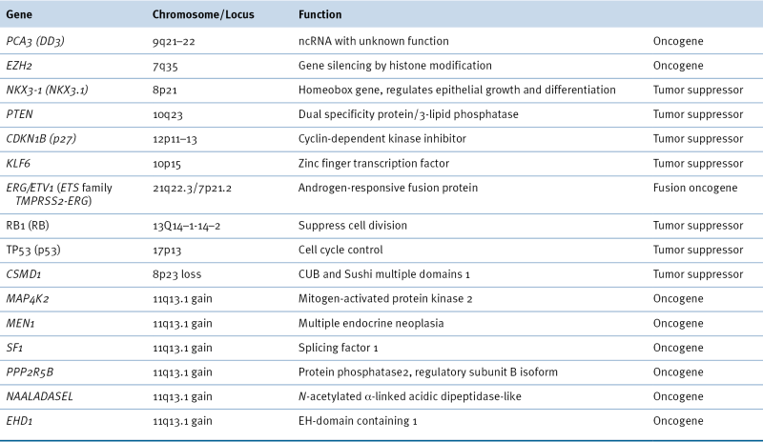Click the Function column header
Screen dimensions: 763x442
pyautogui.click(x=320, y=16)
